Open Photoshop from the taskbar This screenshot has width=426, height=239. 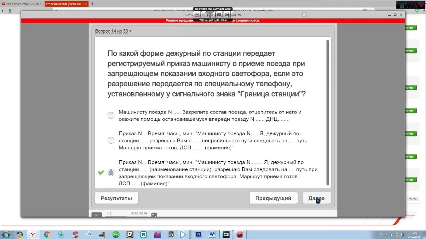[198, 235]
